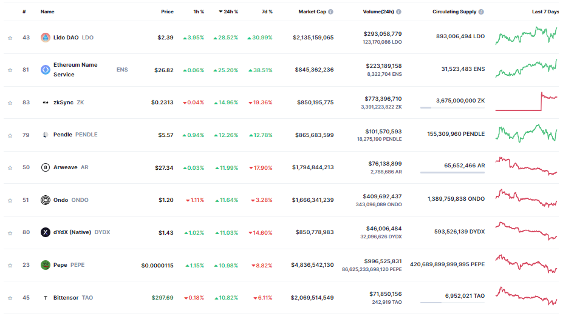Click the Ondo coin logo

46,200
